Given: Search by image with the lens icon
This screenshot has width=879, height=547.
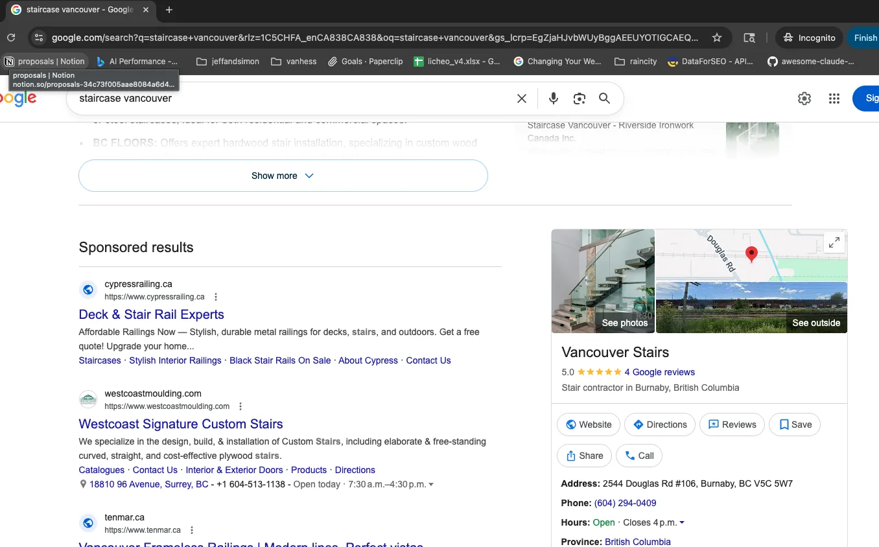Looking at the screenshot, I should [579, 99].
